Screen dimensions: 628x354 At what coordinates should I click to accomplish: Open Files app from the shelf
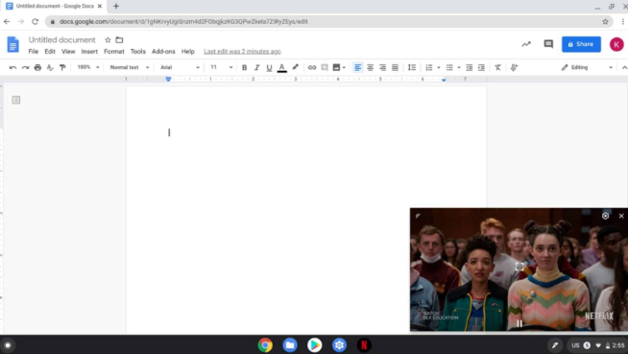(290, 344)
